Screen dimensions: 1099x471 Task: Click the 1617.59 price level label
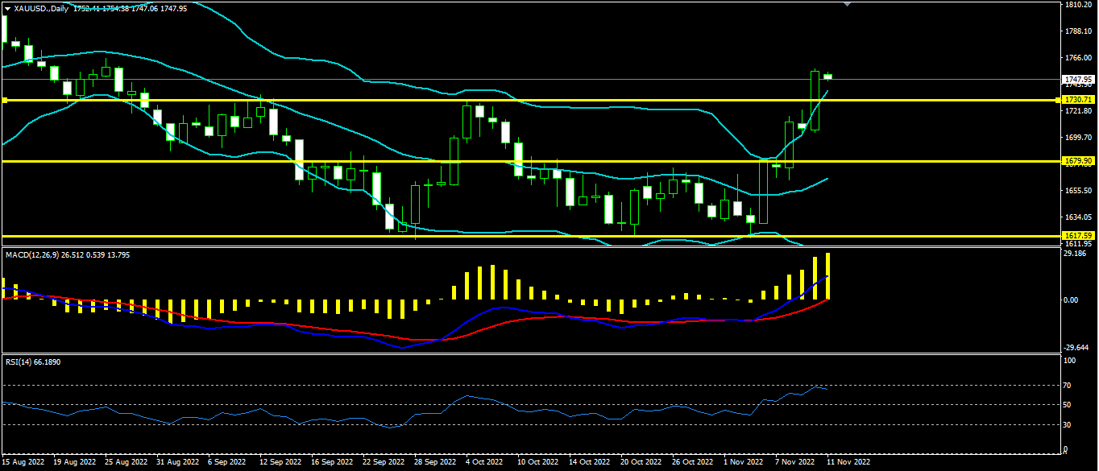point(1077,236)
